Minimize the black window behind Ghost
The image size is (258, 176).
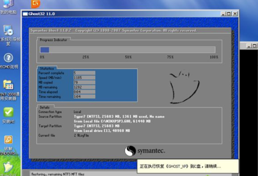249,46
